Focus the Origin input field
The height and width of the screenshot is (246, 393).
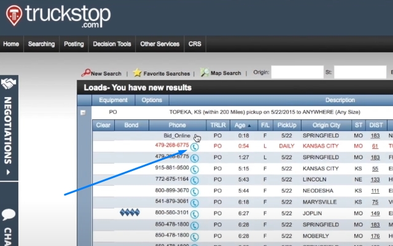pos(297,72)
